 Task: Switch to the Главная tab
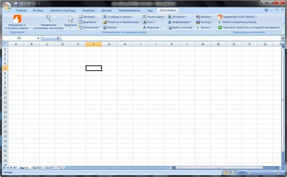pos(21,10)
